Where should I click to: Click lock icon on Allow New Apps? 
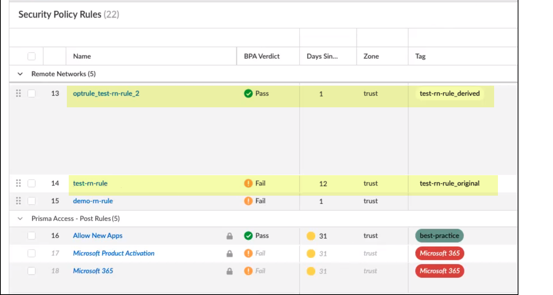[229, 236]
